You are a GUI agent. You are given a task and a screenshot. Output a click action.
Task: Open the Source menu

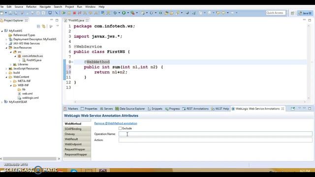(x=19, y=6)
